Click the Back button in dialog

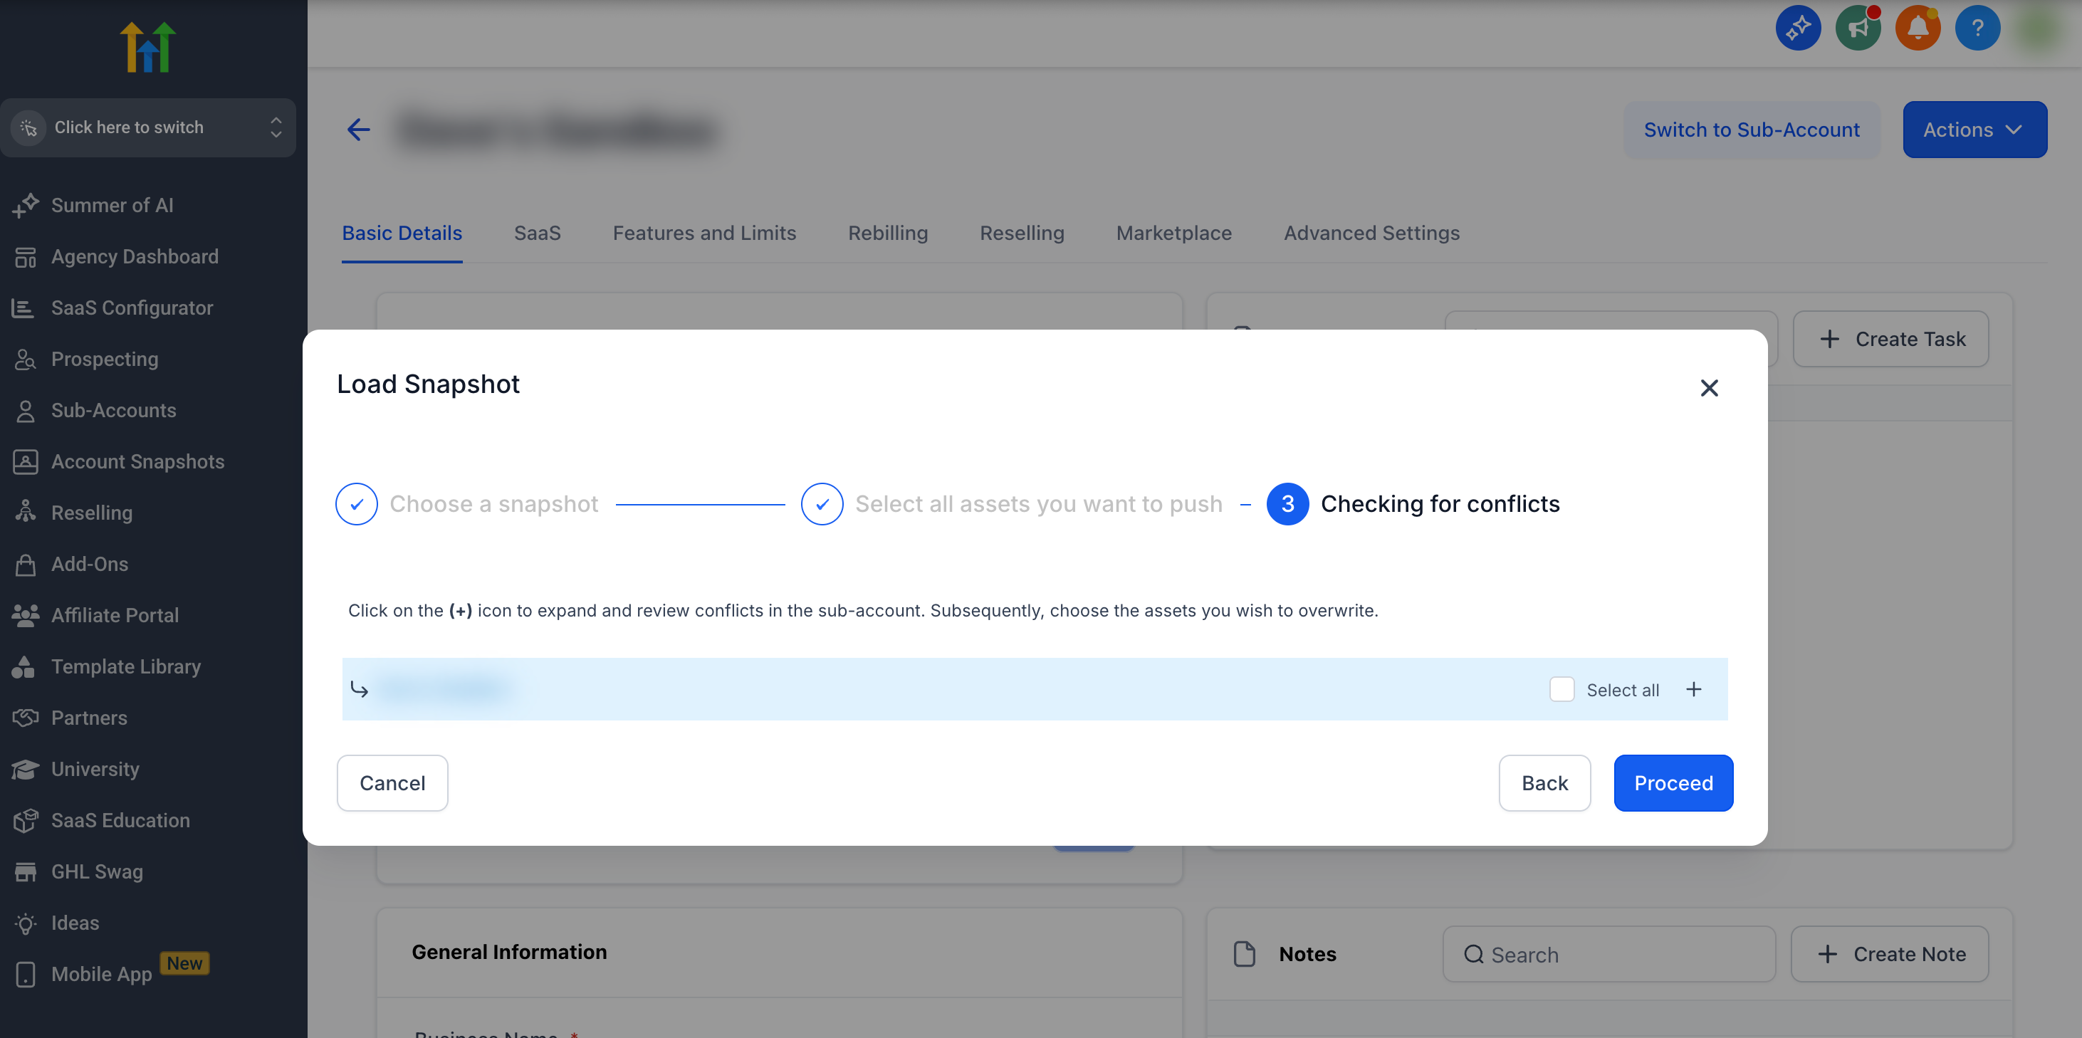click(1544, 782)
